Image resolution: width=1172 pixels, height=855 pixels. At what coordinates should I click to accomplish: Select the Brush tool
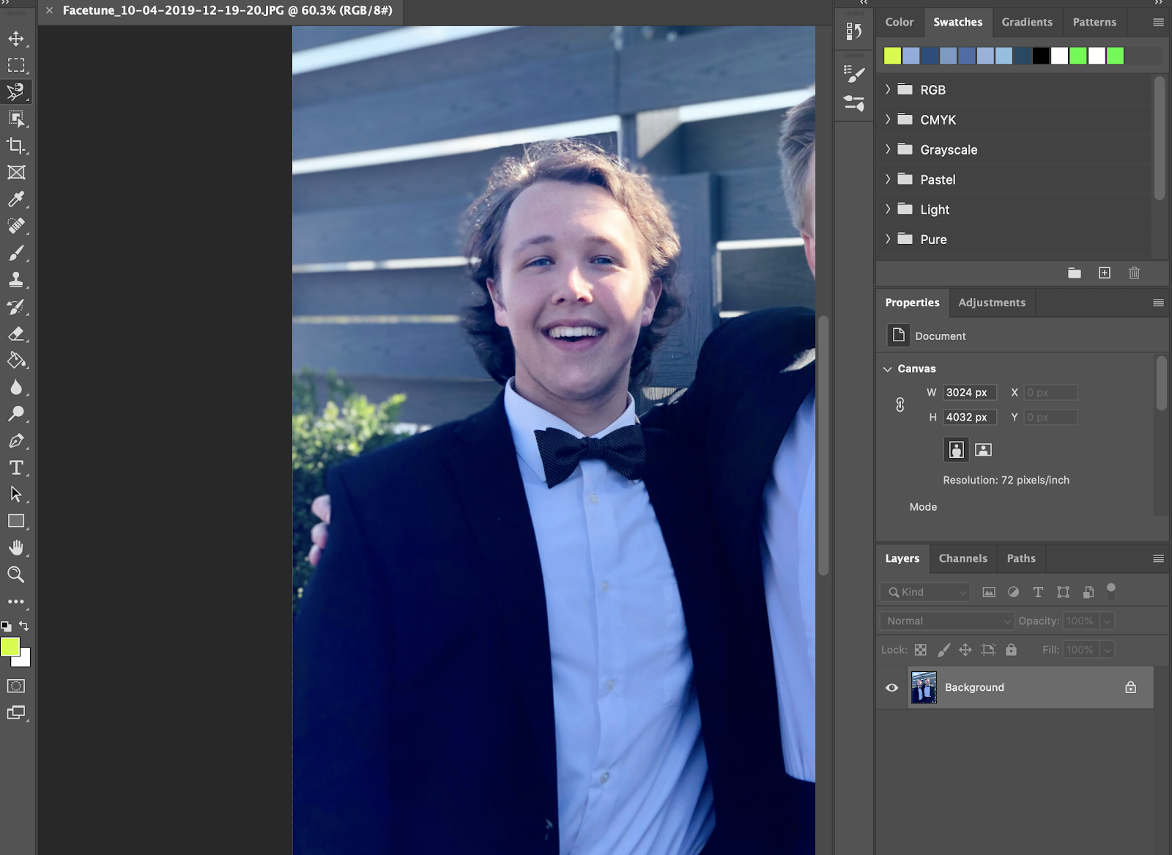[16, 253]
